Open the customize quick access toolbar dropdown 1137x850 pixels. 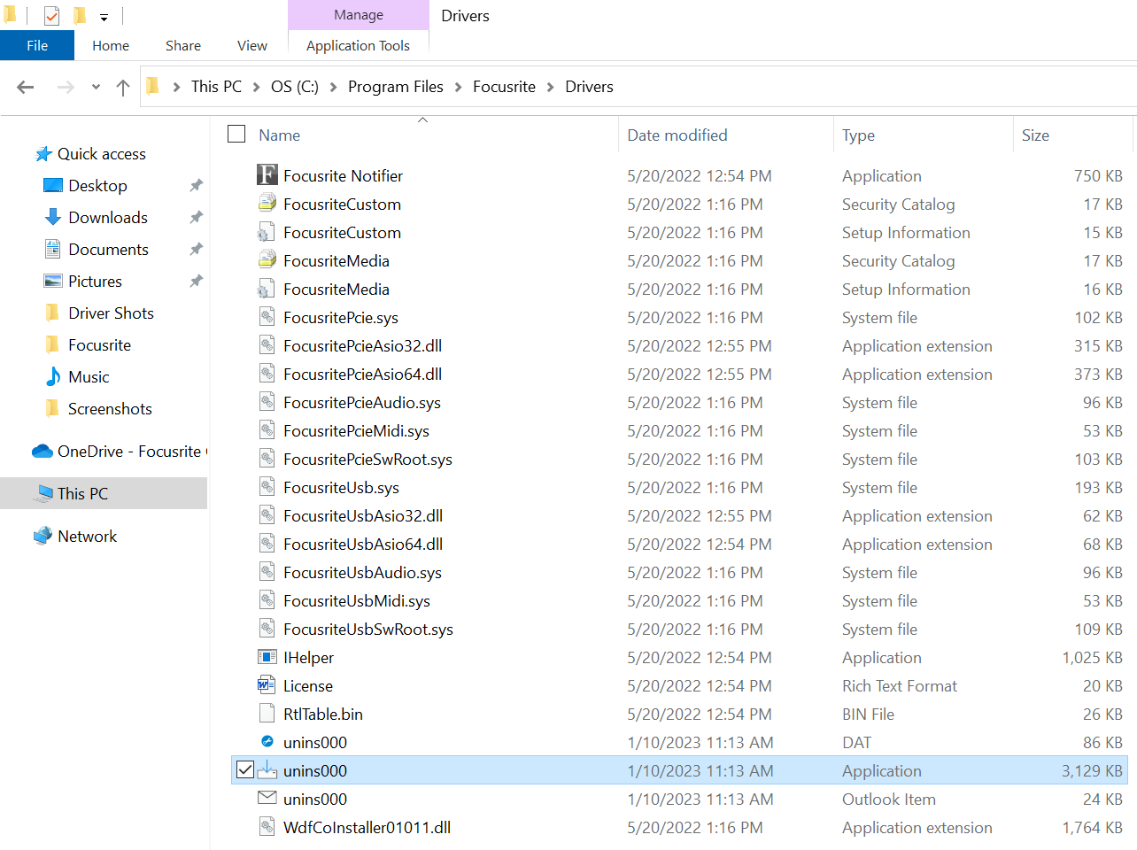click(104, 17)
